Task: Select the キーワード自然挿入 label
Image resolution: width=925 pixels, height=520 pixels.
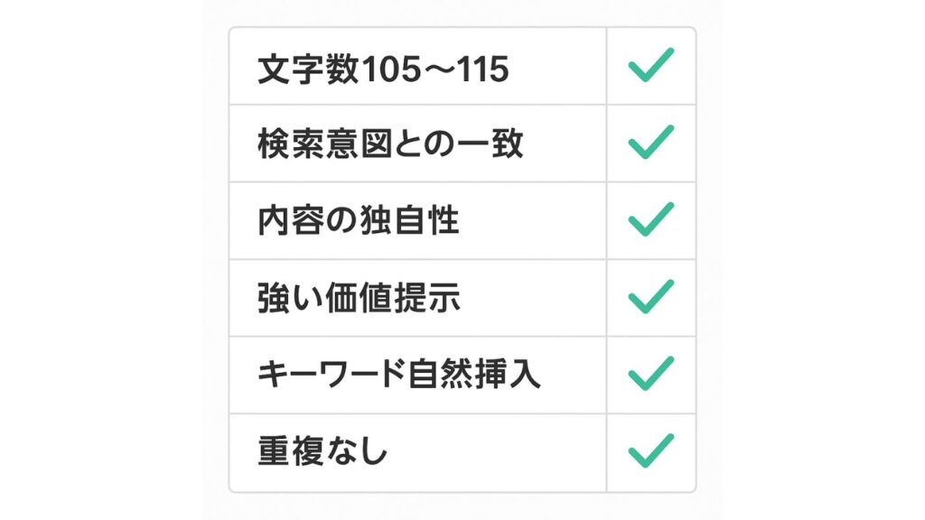Action: [x=398, y=375]
